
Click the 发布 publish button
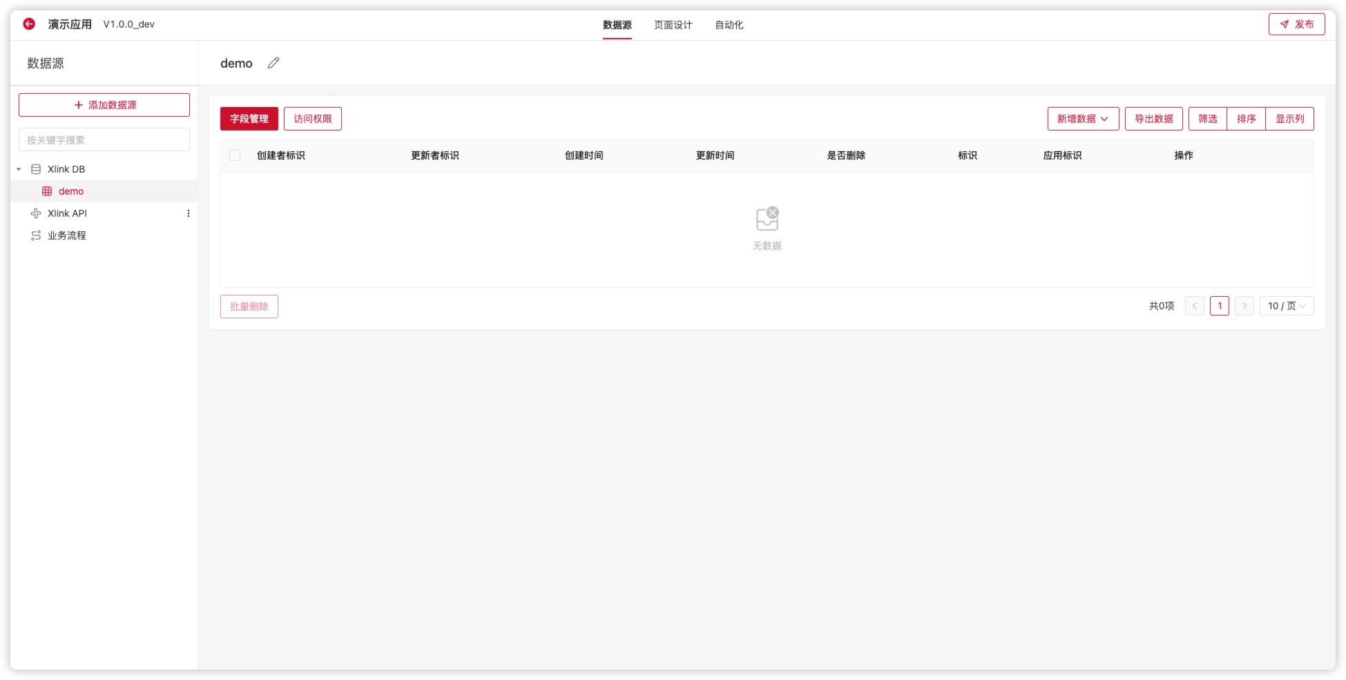pos(1296,24)
